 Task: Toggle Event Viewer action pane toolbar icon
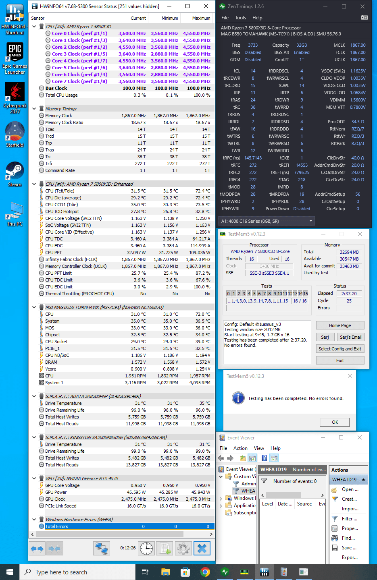click(274, 458)
